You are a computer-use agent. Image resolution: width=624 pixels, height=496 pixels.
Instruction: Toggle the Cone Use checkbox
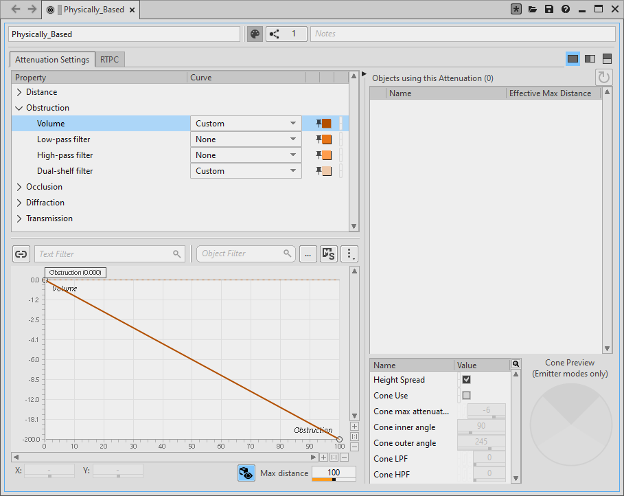(x=466, y=395)
